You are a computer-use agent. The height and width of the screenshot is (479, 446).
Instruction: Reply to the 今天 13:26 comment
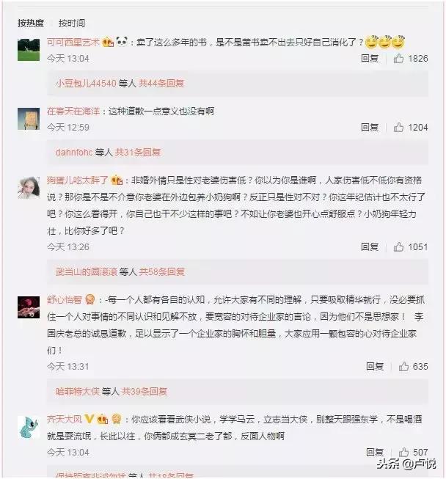370,246
